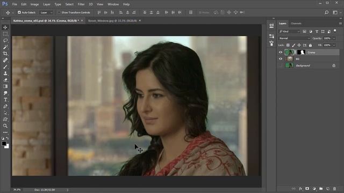This screenshot has width=344, height=193.
Task: Open the Help menu
Action: tap(126, 4)
